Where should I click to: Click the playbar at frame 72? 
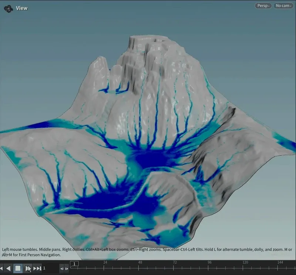(174, 265)
